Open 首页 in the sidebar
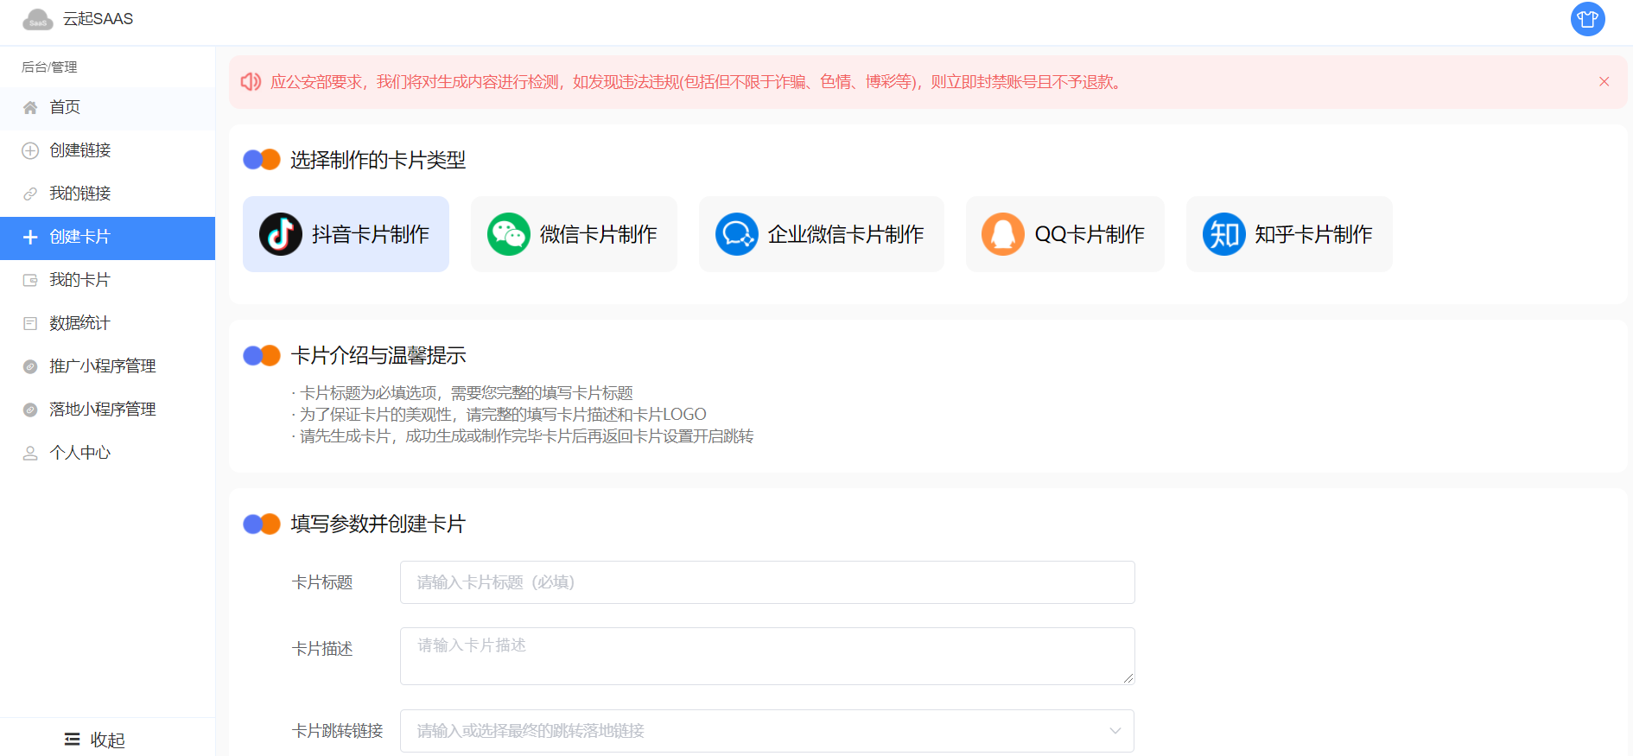The image size is (1633, 756). [x=107, y=107]
